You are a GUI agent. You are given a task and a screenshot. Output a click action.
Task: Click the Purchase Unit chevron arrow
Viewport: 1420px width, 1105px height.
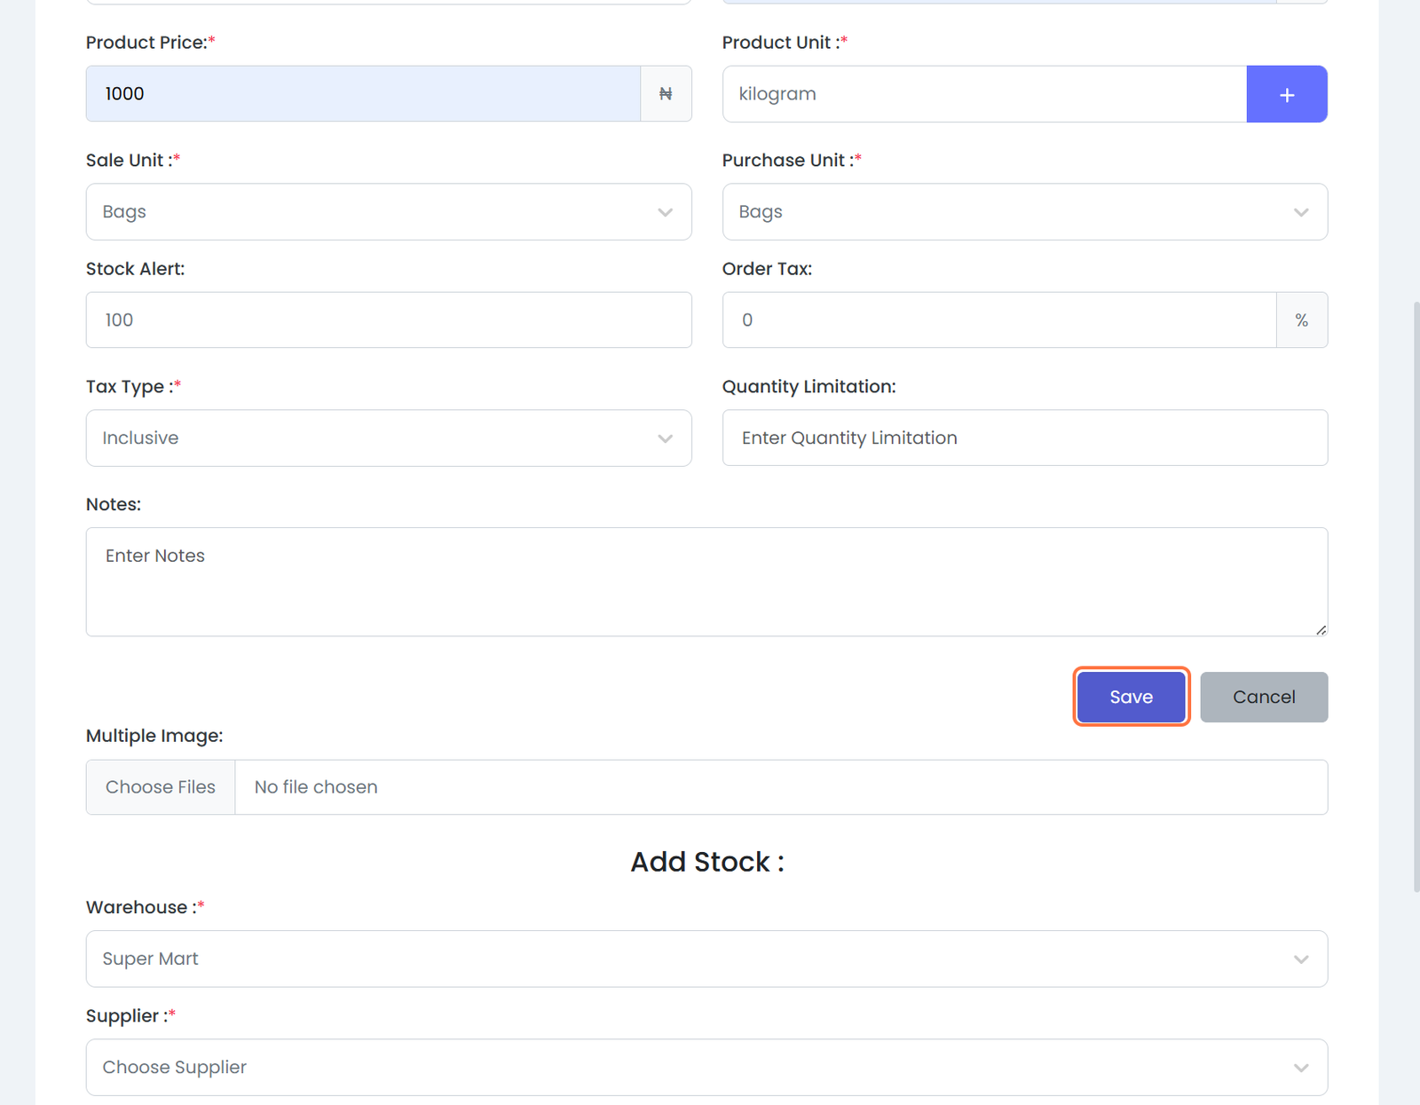click(x=1300, y=212)
